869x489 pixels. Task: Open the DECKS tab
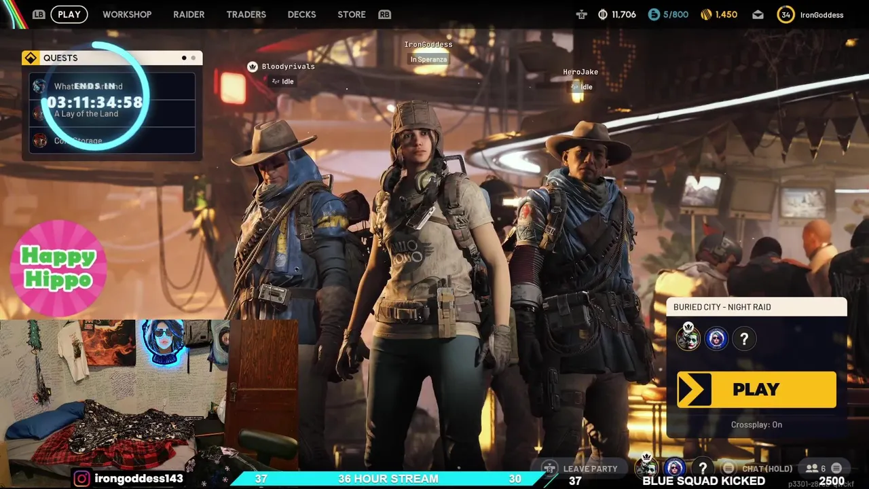(x=301, y=14)
